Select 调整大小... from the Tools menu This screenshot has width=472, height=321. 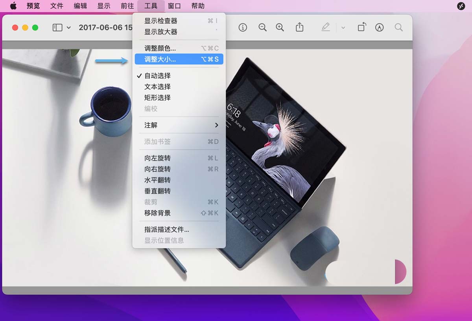click(161, 59)
